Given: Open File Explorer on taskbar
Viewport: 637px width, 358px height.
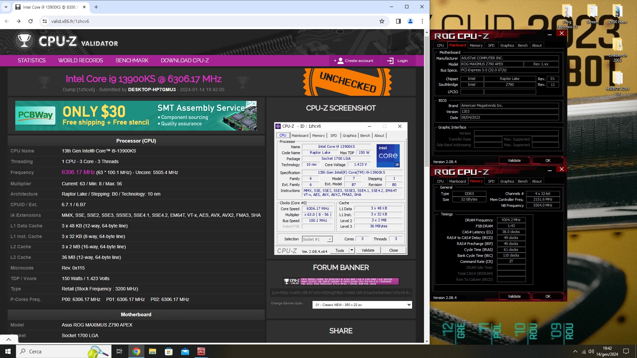Looking at the screenshot, I should [152, 351].
